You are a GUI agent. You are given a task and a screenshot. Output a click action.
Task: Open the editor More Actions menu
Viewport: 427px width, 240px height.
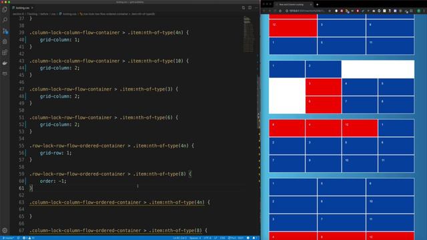coord(256,7)
